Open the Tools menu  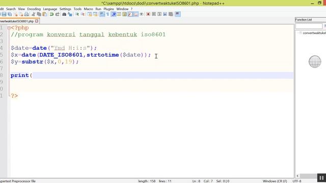[77, 9]
